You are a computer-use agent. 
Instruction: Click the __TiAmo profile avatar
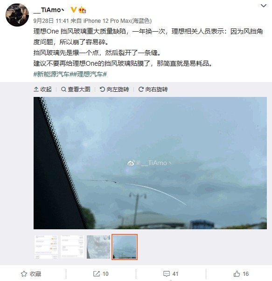[x=17, y=15]
